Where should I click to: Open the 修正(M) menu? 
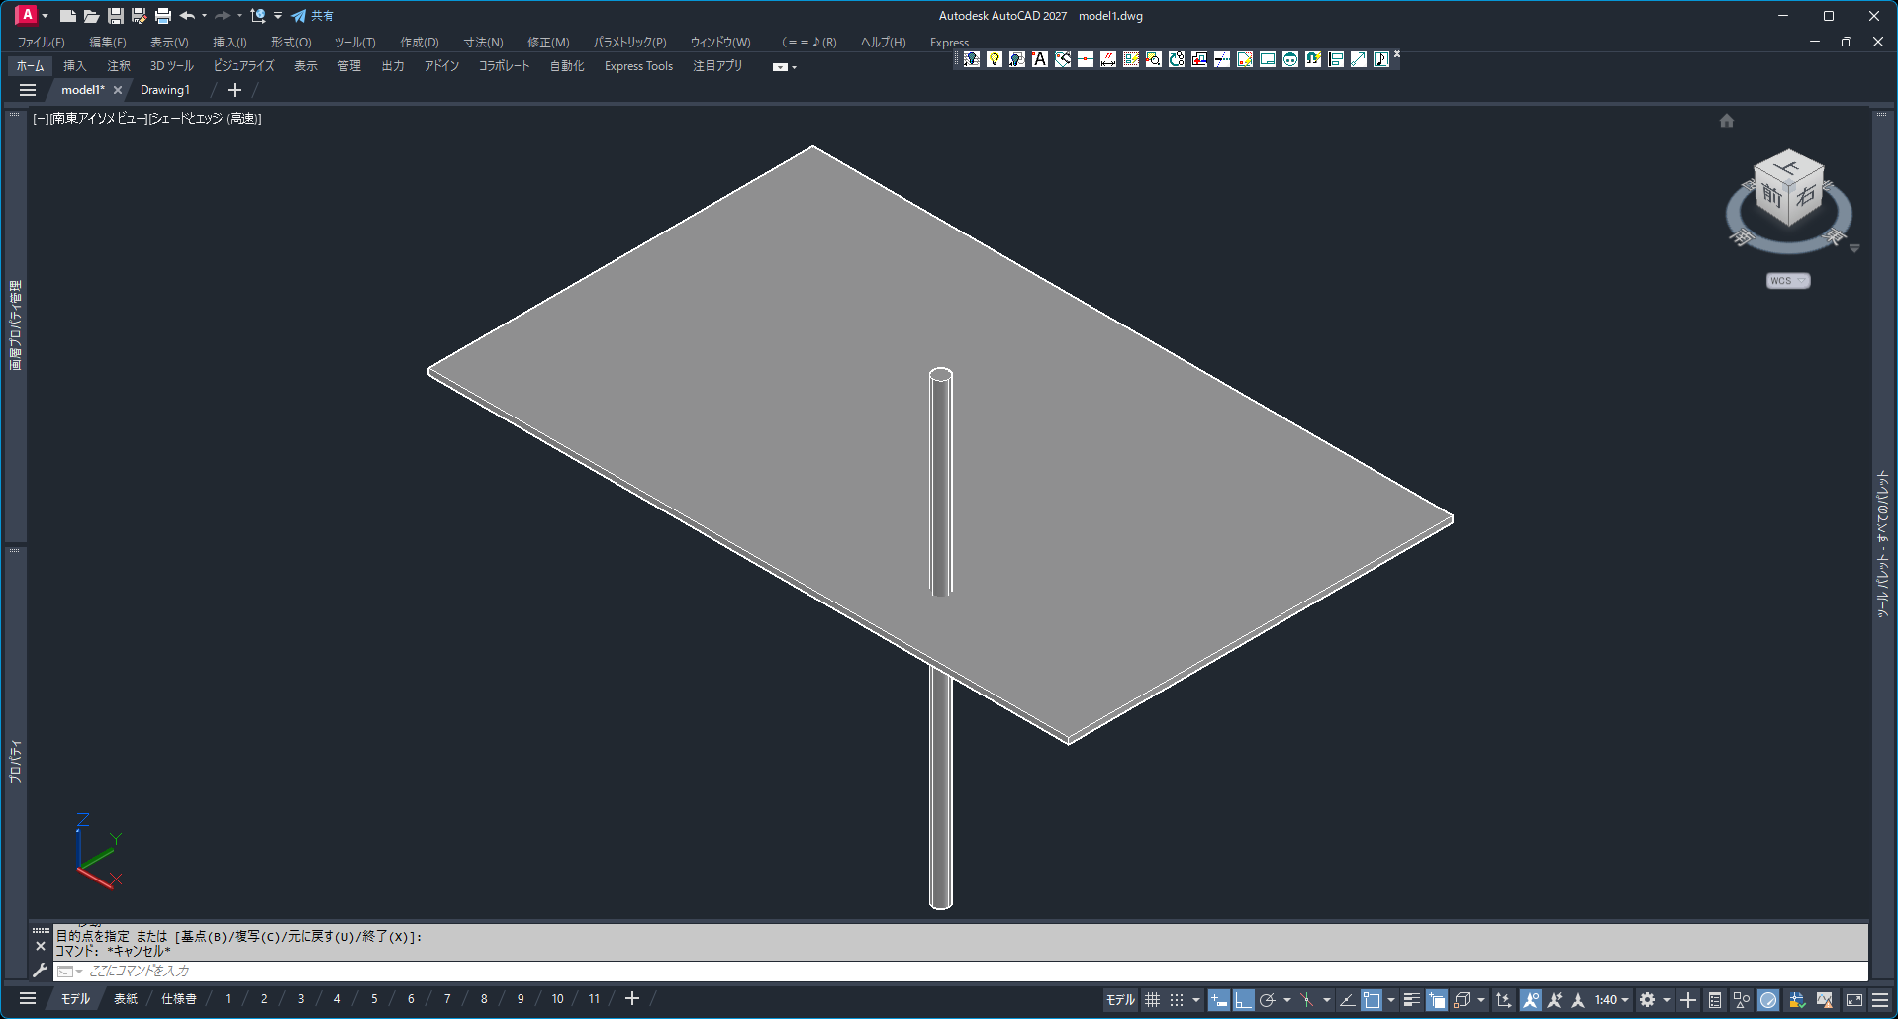click(547, 43)
